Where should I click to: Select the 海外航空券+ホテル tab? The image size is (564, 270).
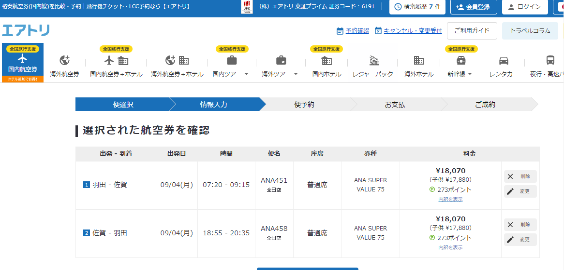pyautogui.click(x=178, y=67)
